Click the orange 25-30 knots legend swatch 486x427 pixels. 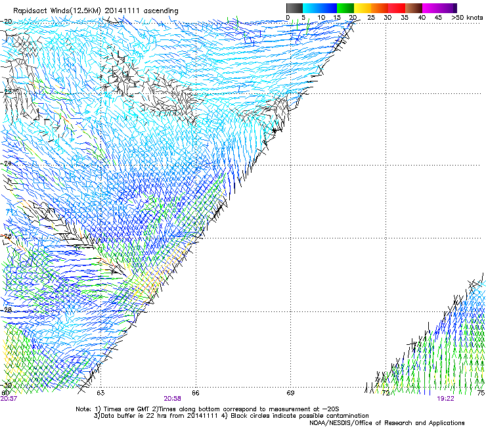(380, 8)
